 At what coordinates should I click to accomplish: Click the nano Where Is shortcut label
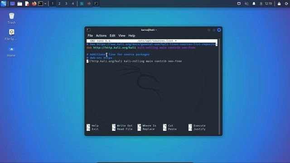149,126
